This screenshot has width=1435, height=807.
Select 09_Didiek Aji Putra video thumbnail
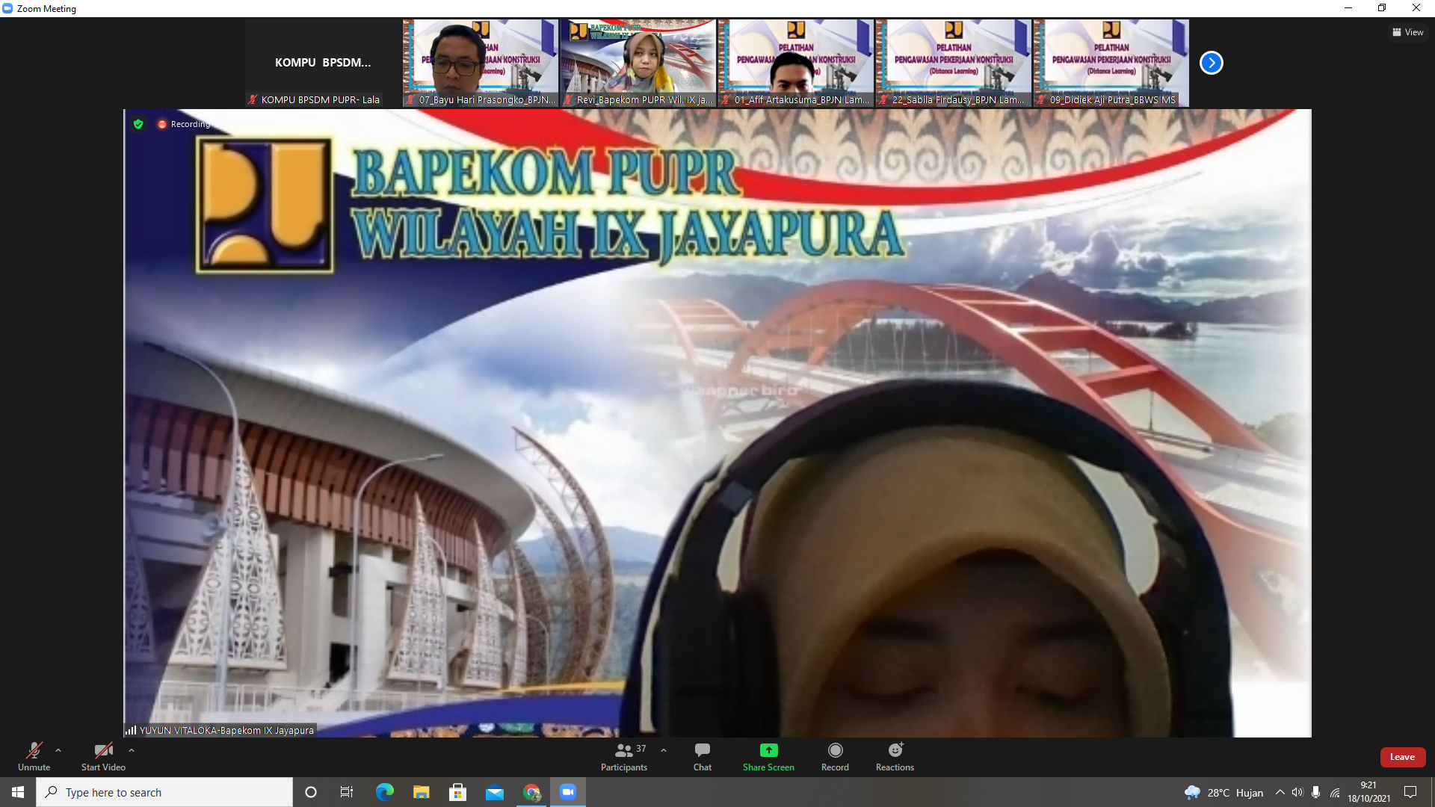click(x=1111, y=63)
